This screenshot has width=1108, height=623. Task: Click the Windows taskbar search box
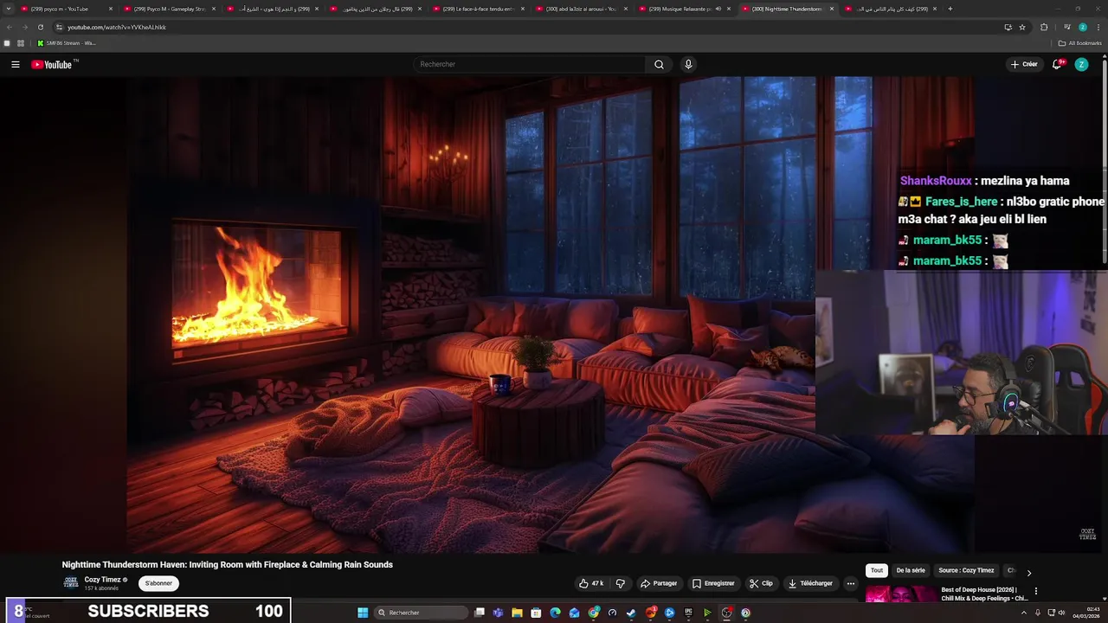[x=422, y=613]
